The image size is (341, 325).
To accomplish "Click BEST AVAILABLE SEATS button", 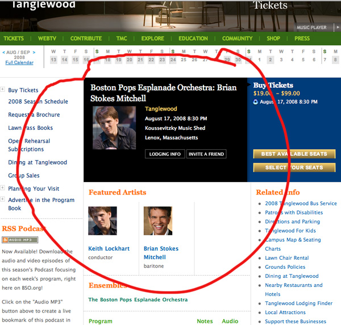I will coord(294,154).
